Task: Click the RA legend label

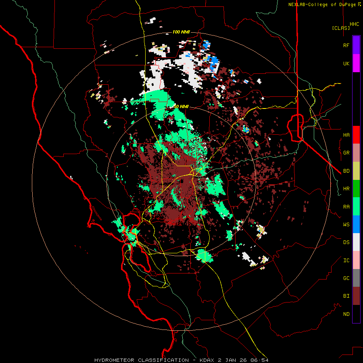Action: tap(346, 207)
